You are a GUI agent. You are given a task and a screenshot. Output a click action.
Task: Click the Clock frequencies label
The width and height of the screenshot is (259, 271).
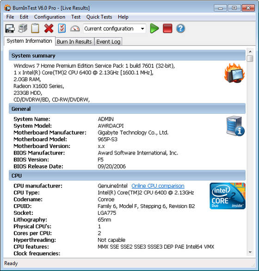pos(37,253)
